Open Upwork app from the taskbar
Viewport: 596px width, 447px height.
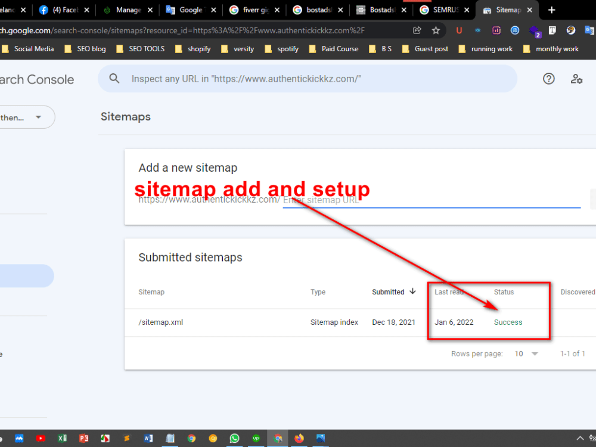256,438
